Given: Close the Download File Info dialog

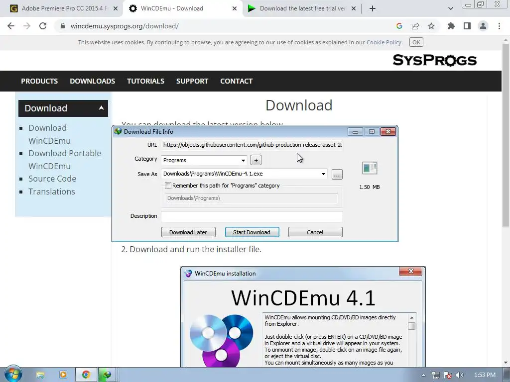Looking at the screenshot, I should click(x=388, y=131).
